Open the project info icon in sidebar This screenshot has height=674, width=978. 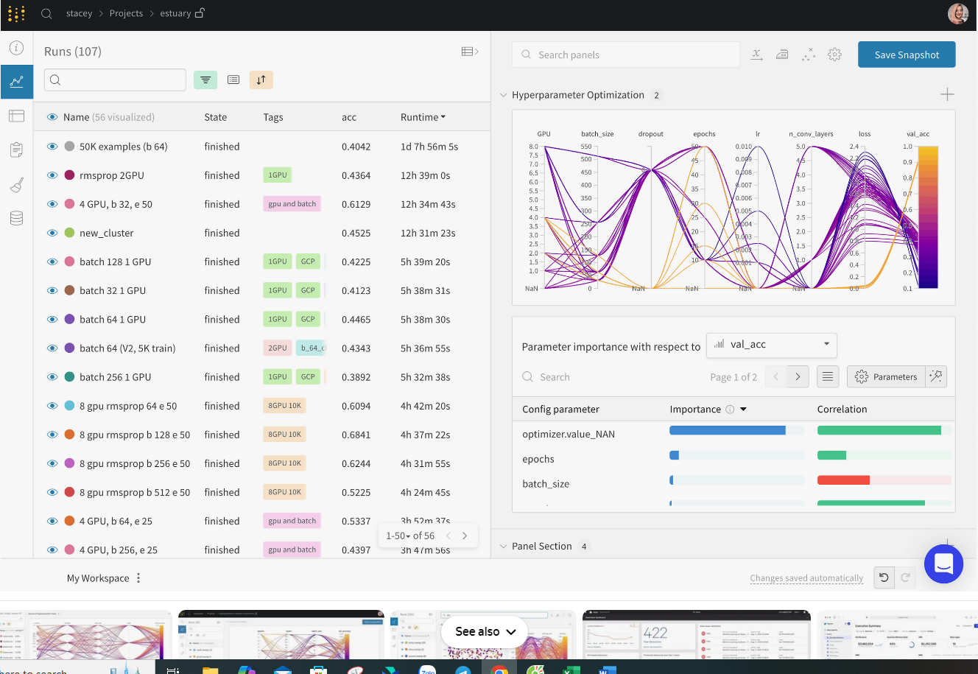click(16, 48)
